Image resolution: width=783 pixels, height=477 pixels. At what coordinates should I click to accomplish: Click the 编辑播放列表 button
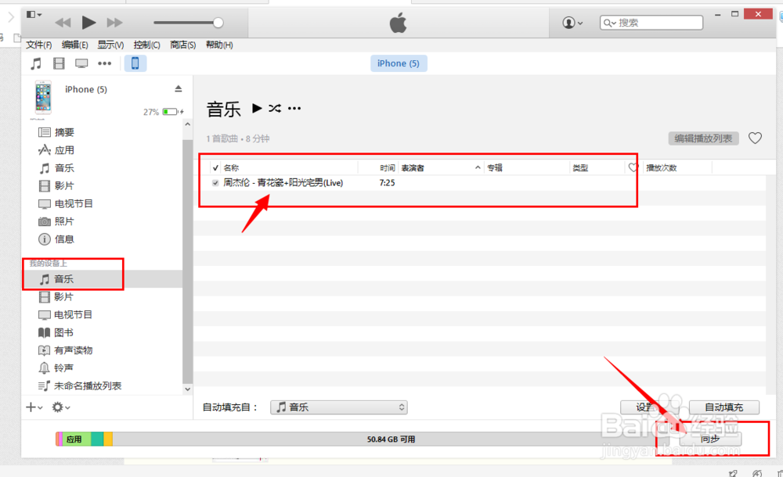click(703, 138)
